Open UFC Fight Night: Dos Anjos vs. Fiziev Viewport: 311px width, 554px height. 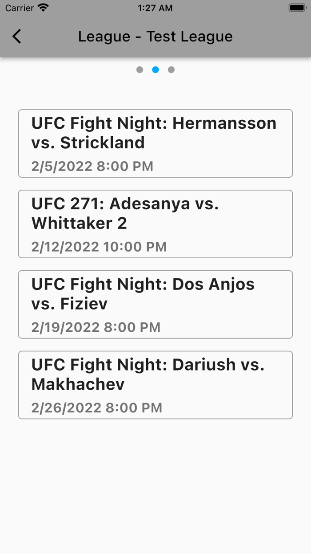tap(155, 304)
